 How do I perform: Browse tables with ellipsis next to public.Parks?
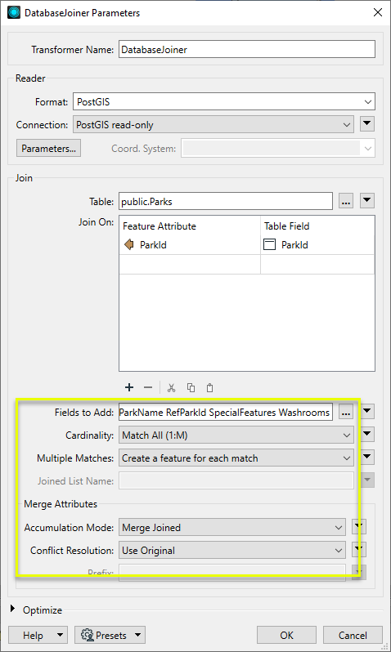pyautogui.click(x=346, y=201)
